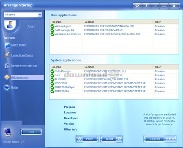This screenshot has width=183, height=148.
Task: Click the Open folder icon
Action: pos(7,45)
